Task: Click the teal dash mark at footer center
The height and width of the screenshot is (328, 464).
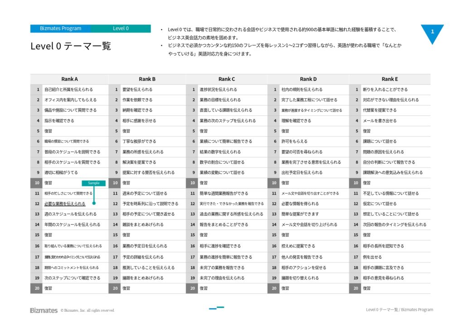Action: pyautogui.click(x=217, y=308)
